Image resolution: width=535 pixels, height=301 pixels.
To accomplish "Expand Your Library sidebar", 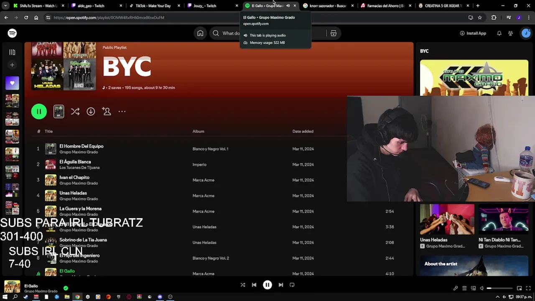I will 12,52.
